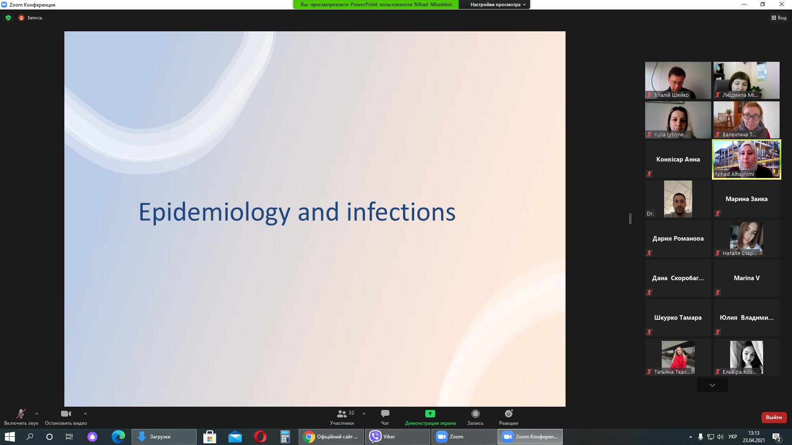Image resolution: width=792 pixels, height=445 pixels.
Task: Click the Epidemiology and infections slide title
Action: (297, 212)
